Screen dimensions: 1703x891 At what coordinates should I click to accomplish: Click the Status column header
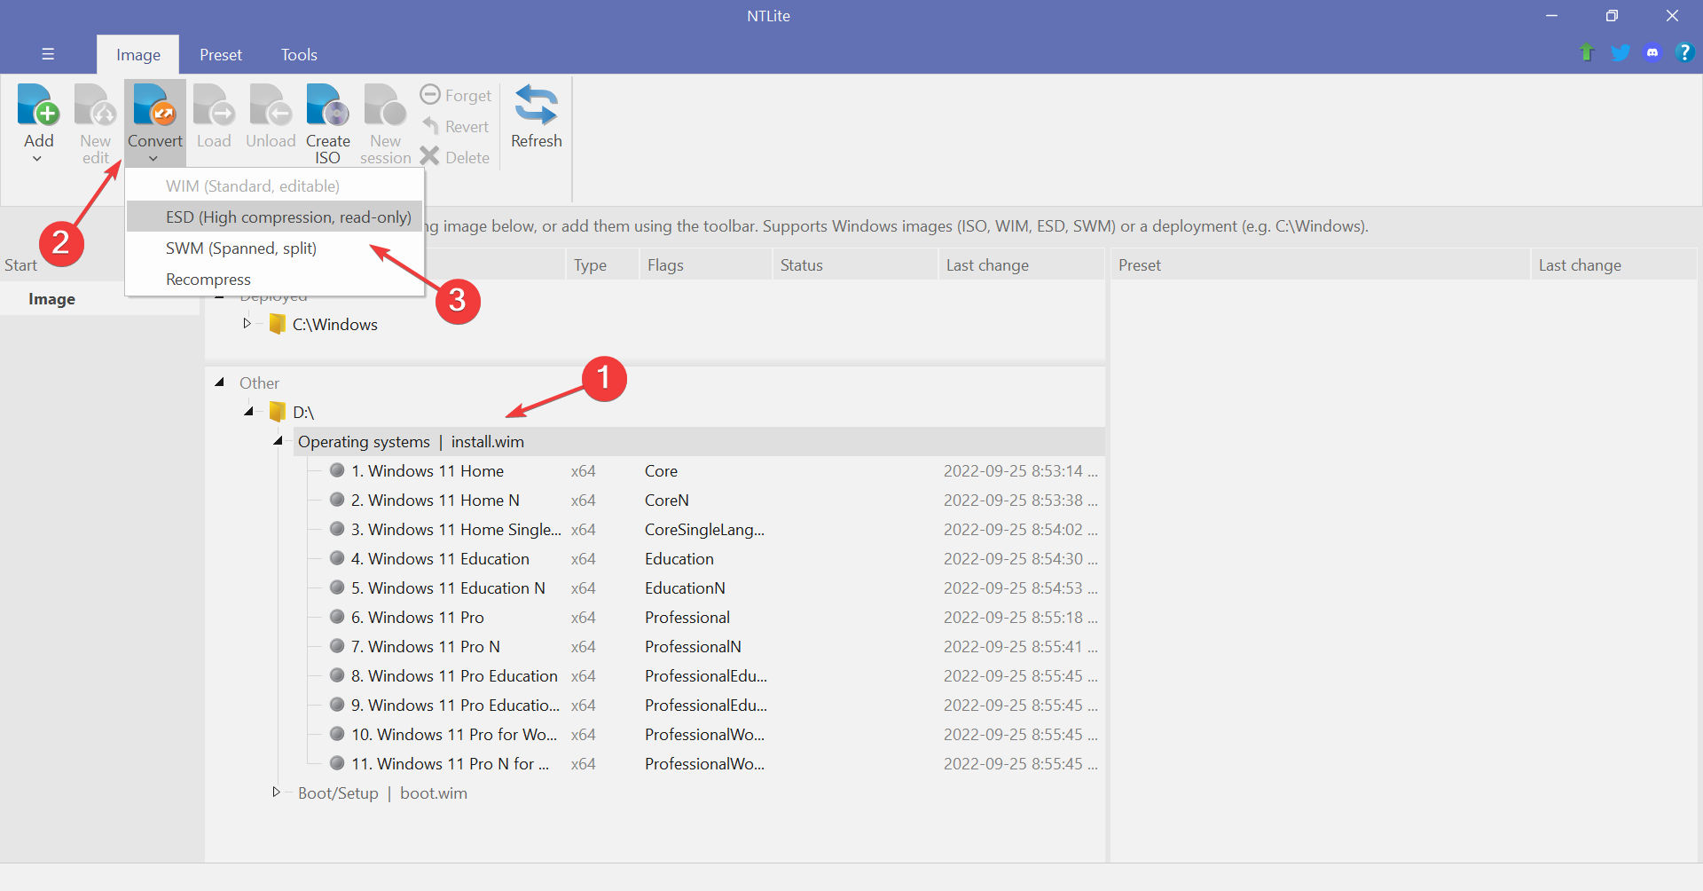(854, 265)
